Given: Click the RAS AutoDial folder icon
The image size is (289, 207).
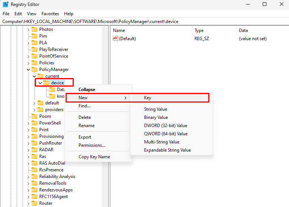Looking at the screenshot, I should point(34,163).
